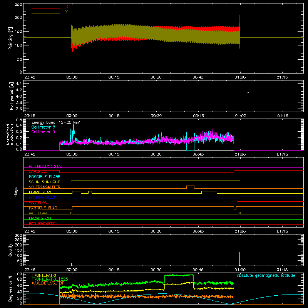Click the Quality axis title
308x308 pixels.
pyautogui.click(x=10, y=250)
